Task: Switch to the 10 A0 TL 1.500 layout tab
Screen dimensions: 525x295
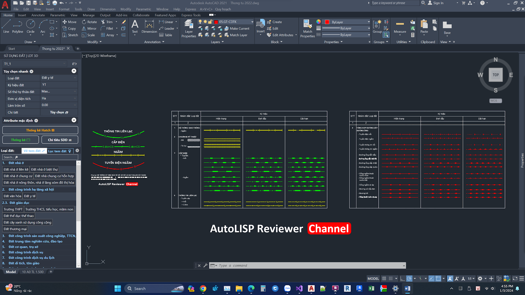Action: 33,272
